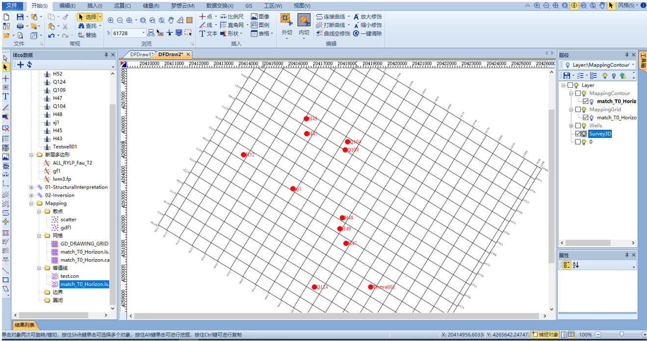Select the pan hand tool in ribbon
647x341 pixels.
pos(171,20)
